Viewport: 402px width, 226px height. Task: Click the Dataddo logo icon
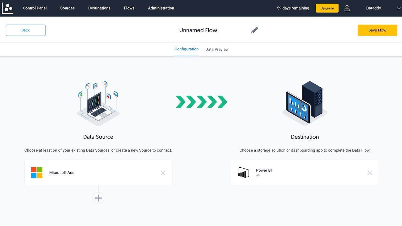tap(8, 8)
